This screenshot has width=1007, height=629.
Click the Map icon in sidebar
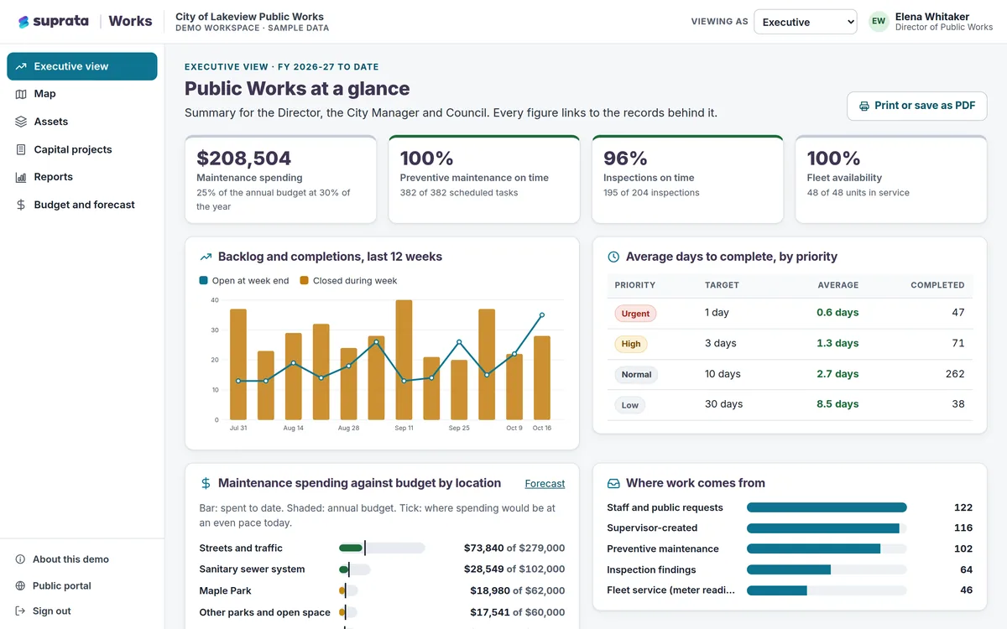click(21, 94)
